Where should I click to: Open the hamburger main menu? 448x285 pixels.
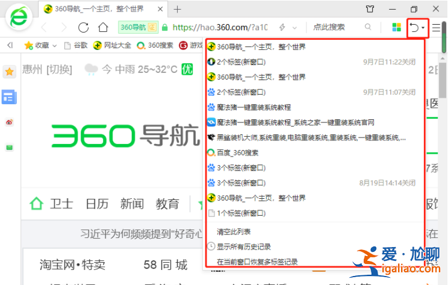(x=436, y=28)
